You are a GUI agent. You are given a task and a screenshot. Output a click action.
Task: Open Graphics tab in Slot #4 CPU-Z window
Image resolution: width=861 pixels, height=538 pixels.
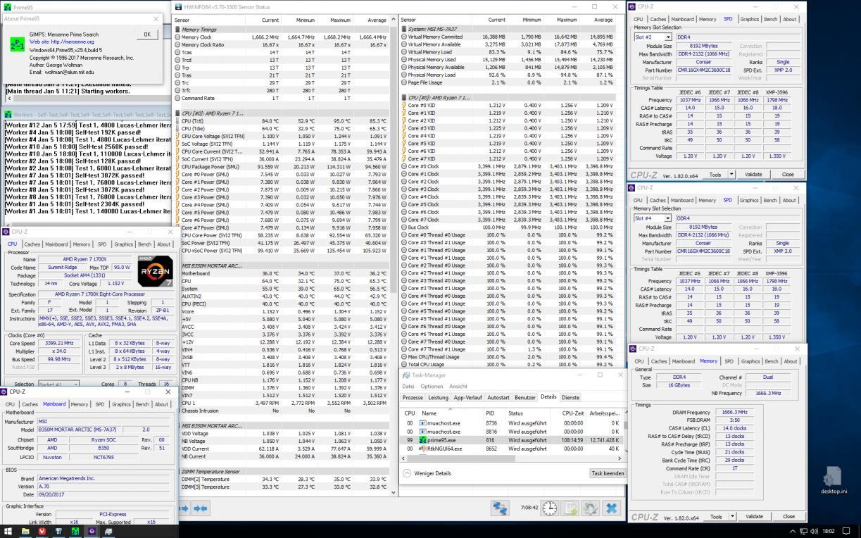pyautogui.click(x=749, y=200)
